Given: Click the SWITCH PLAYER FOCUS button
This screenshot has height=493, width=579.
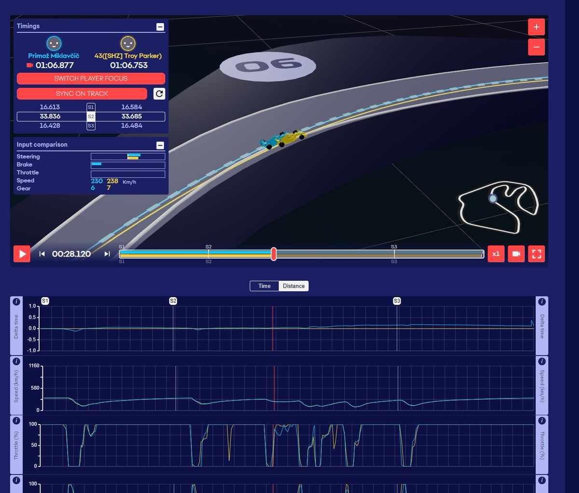Looking at the screenshot, I should point(91,78).
